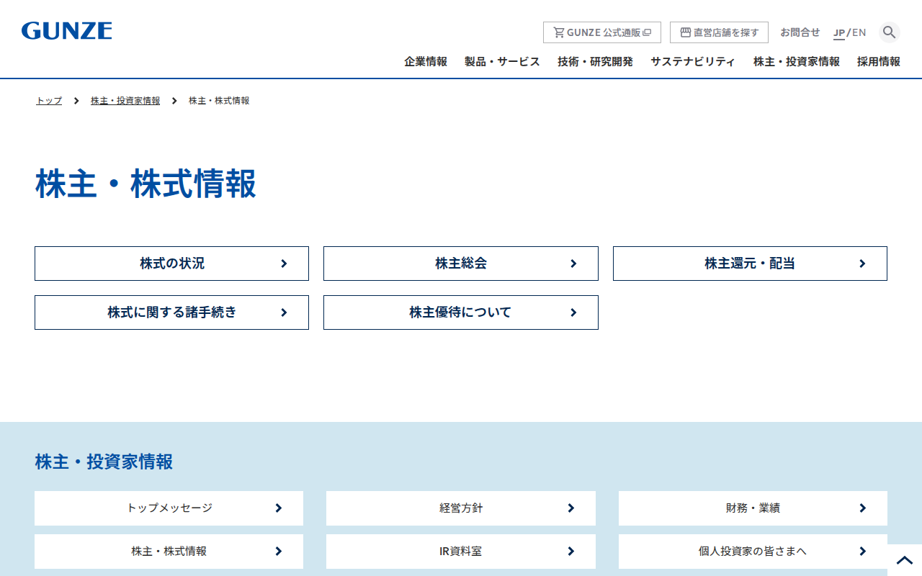The image size is (922, 576).
Task: Click the chevron arrow in 株式の状況
Action: (284, 264)
